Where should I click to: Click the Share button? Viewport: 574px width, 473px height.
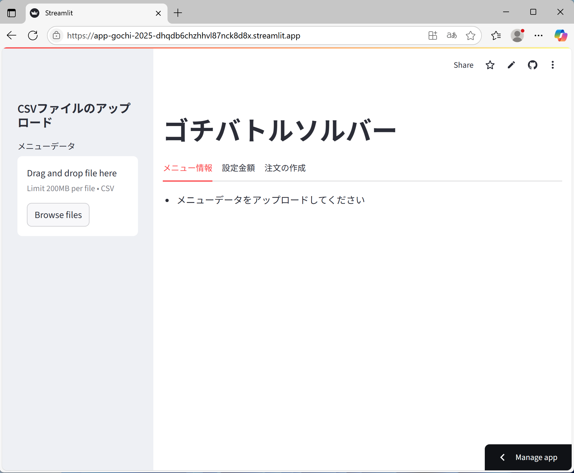(x=463, y=65)
